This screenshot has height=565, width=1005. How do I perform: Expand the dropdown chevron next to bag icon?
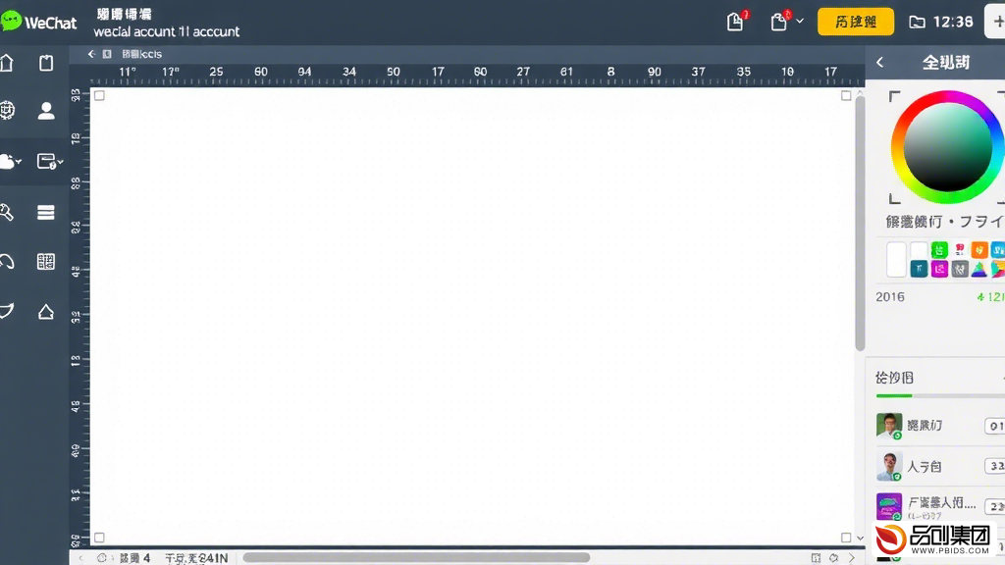[x=800, y=22]
